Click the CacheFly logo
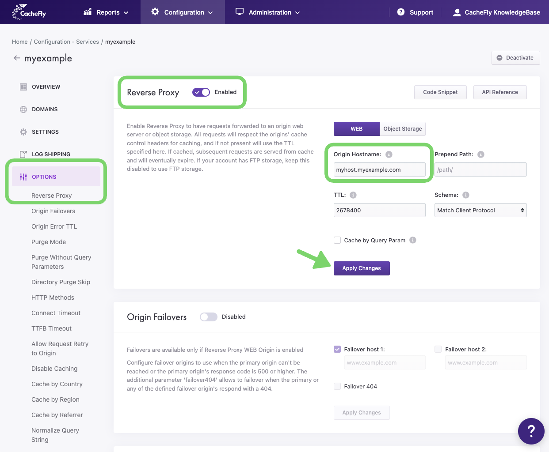This screenshot has width=549, height=452. 29,12
